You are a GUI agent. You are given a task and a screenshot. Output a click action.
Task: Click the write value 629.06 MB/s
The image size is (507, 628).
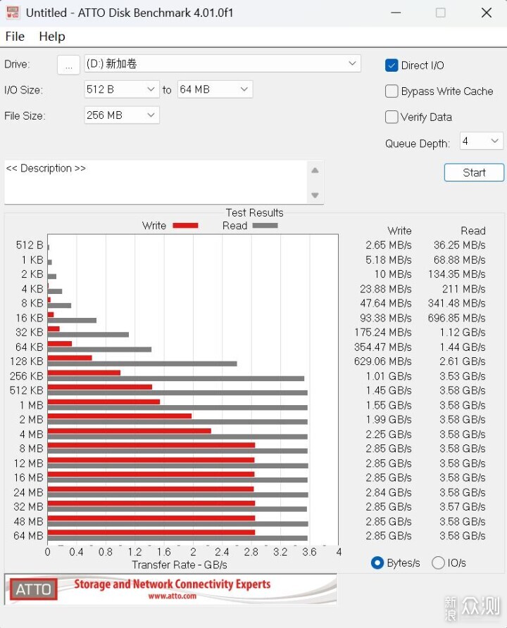[x=382, y=361]
